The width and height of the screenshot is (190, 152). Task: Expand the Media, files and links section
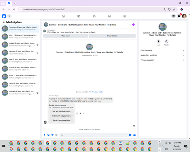pos(163,55)
